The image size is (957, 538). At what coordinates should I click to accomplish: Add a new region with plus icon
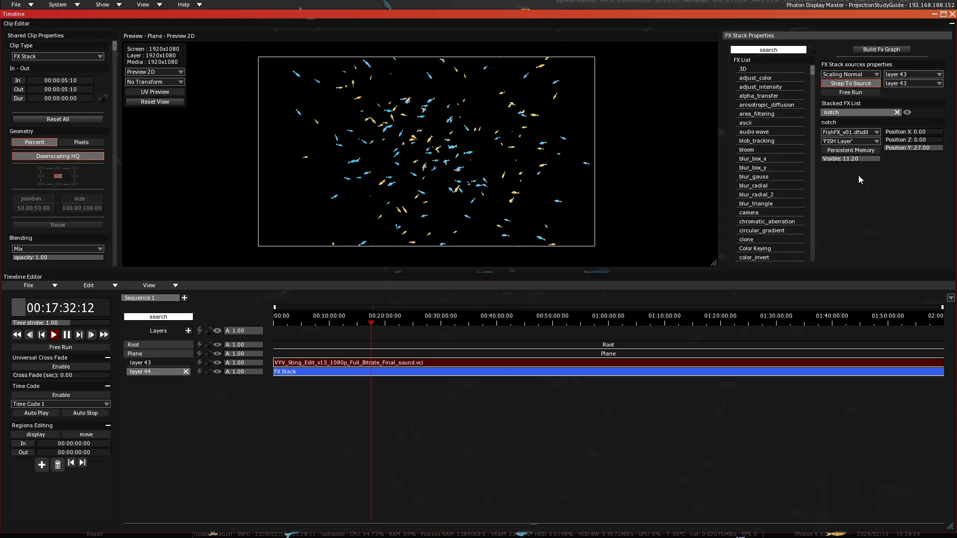tap(42, 465)
